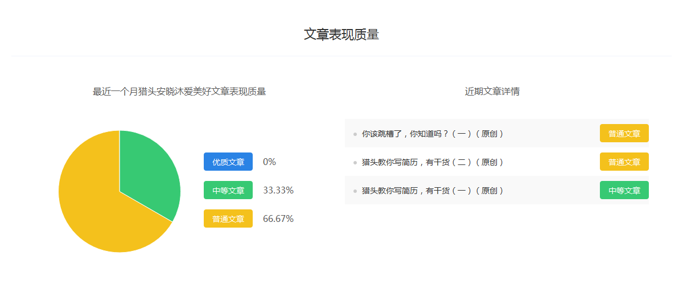Toggle the green 中等文章 legend label beside the pie
Image resolution: width=683 pixels, height=301 pixels.
(x=228, y=190)
